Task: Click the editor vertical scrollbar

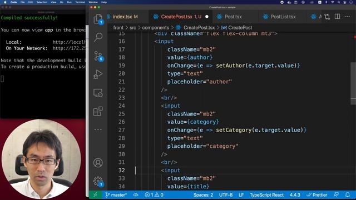Action: click(353, 84)
